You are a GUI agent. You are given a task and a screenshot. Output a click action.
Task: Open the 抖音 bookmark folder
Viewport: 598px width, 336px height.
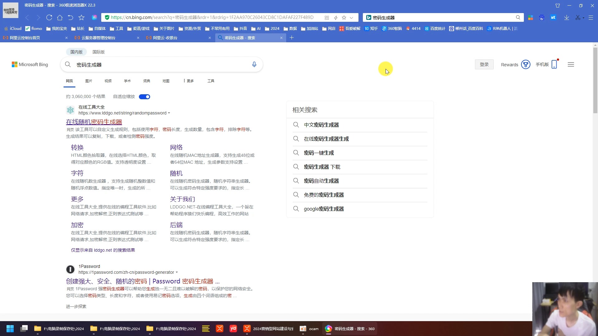point(240,28)
